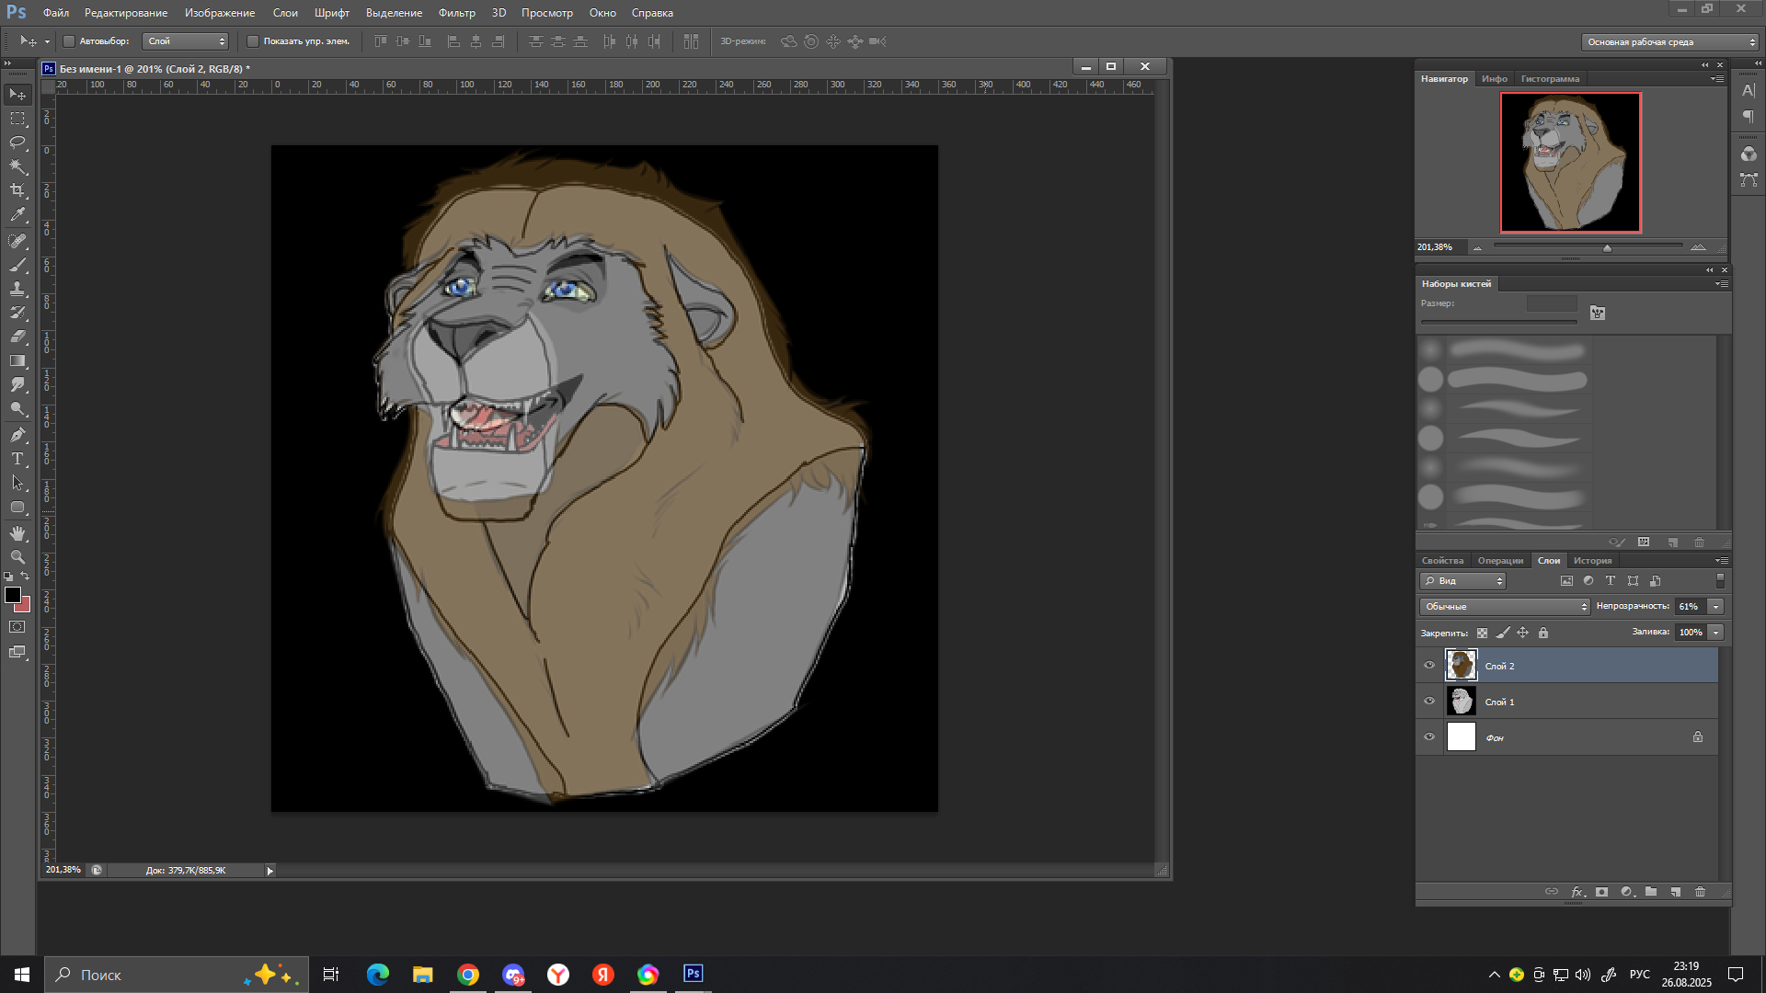This screenshot has height=993, width=1766.
Task: Open the Фильтр menu
Action: 457,13
